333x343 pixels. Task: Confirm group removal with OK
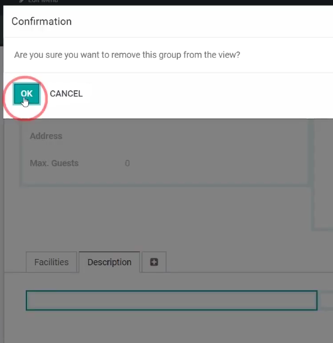[x=26, y=93]
